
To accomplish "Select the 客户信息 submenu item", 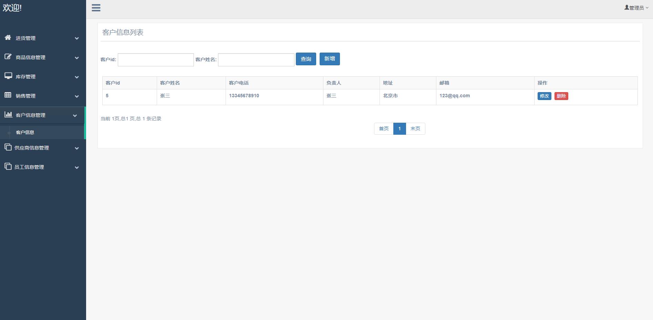I will pos(25,132).
